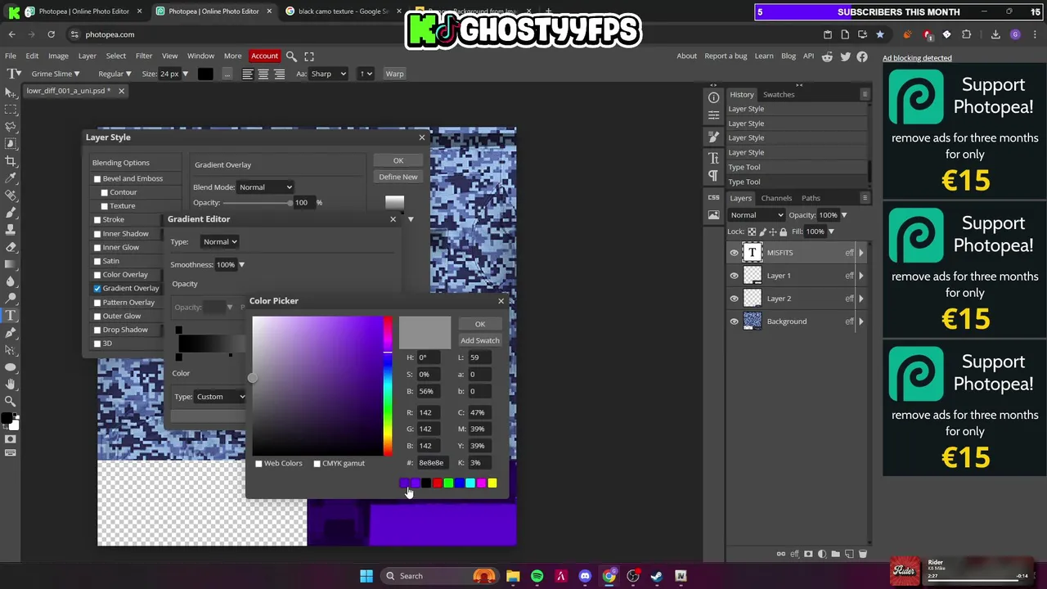1047x589 pixels.
Task: Open Gradient Editor Type Normal dropdown
Action: [219, 242]
